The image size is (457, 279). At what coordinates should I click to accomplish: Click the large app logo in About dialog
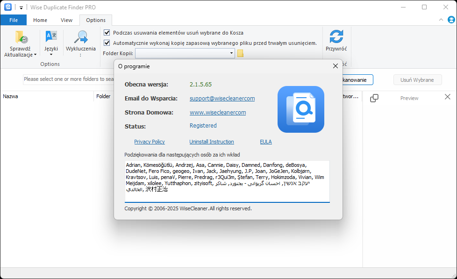point(301,109)
